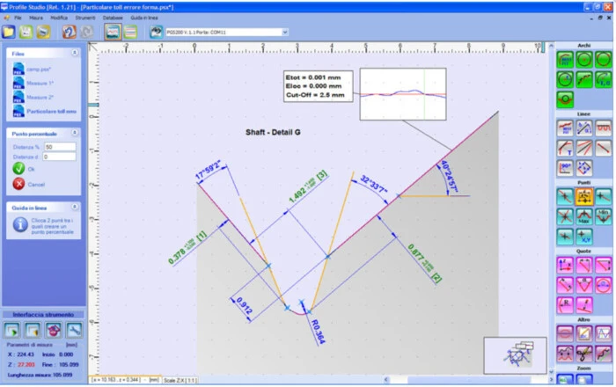The image size is (616, 387).
Task: Click the wrench icon in Interfaccia strumento
Action: [x=76, y=330]
